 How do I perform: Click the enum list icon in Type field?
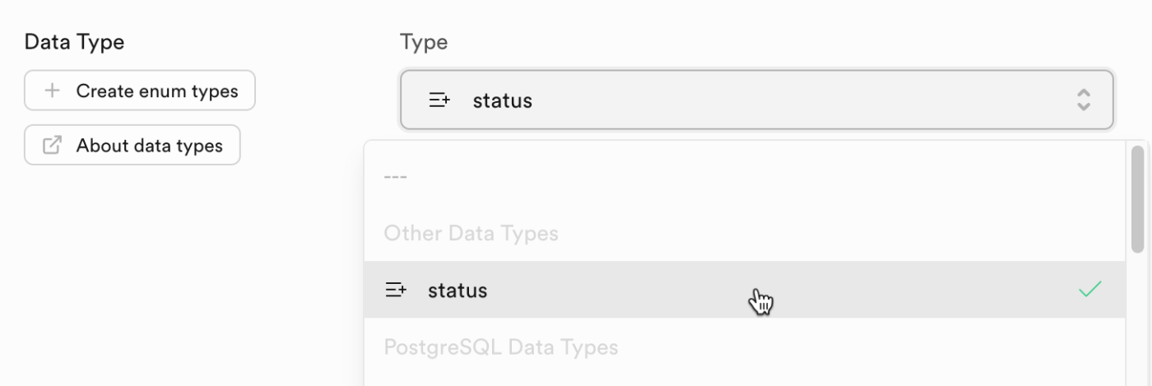(x=440, y=100)
